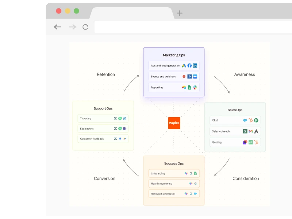Click the gem-shaped icon in Onboarding row
292x219 pixels.
(x=186, y=173)
